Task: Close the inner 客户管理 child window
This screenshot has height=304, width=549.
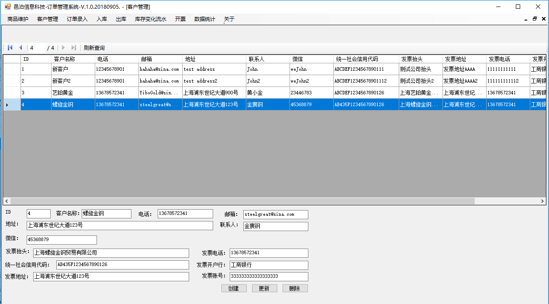Action: point(544,19)
